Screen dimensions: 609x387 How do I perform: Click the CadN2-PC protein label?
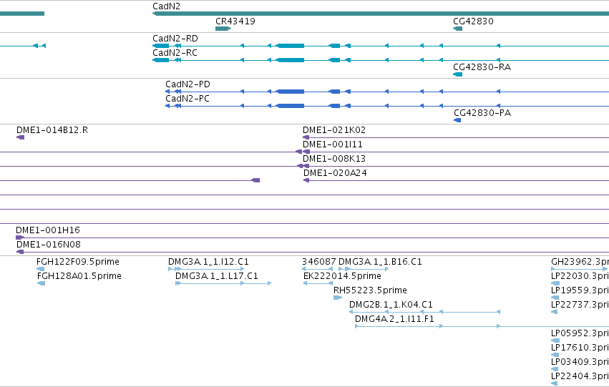[x=187, y=99]
